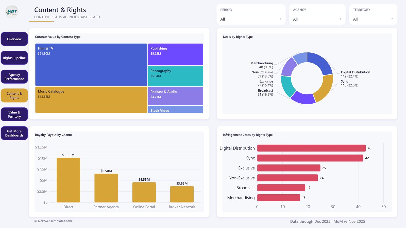
Task: Click the NGT logo icon
Action: pos(12,12)
